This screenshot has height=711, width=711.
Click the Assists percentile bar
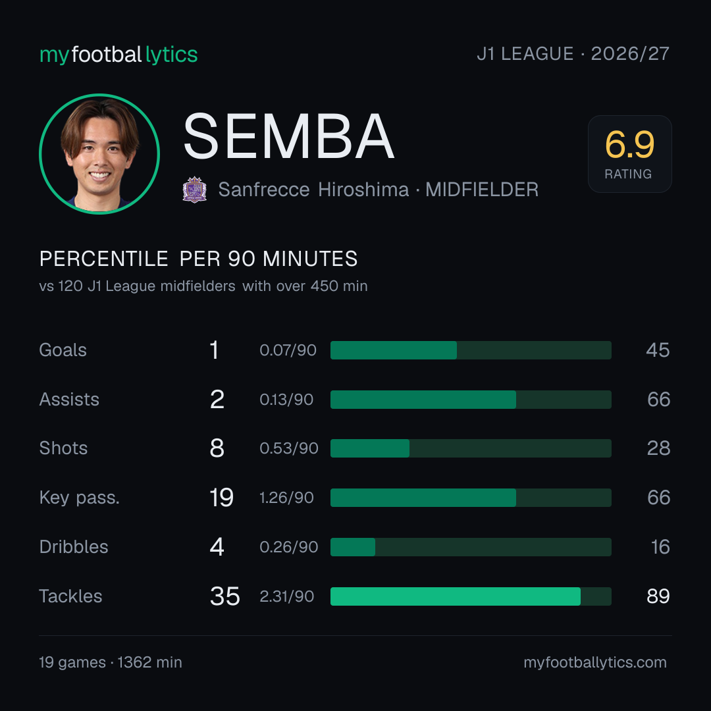click(471, 400)
